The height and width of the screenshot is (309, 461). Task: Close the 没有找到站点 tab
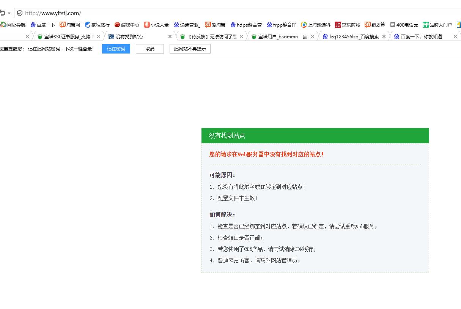(170, 36)
